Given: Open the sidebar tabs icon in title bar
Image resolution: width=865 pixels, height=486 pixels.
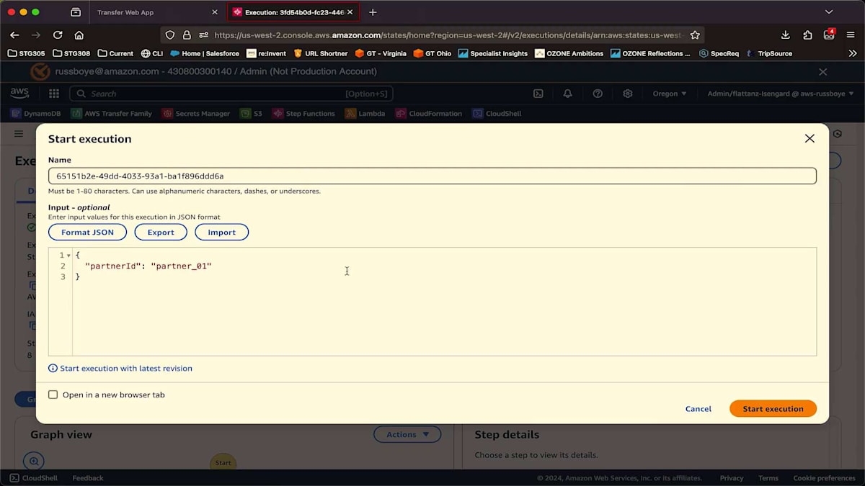Looking at the screenshot, I should click(x=76, y=12).
